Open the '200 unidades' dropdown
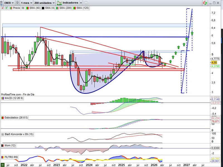This screenshot has height=167, width=223. [x=44, y=3]
